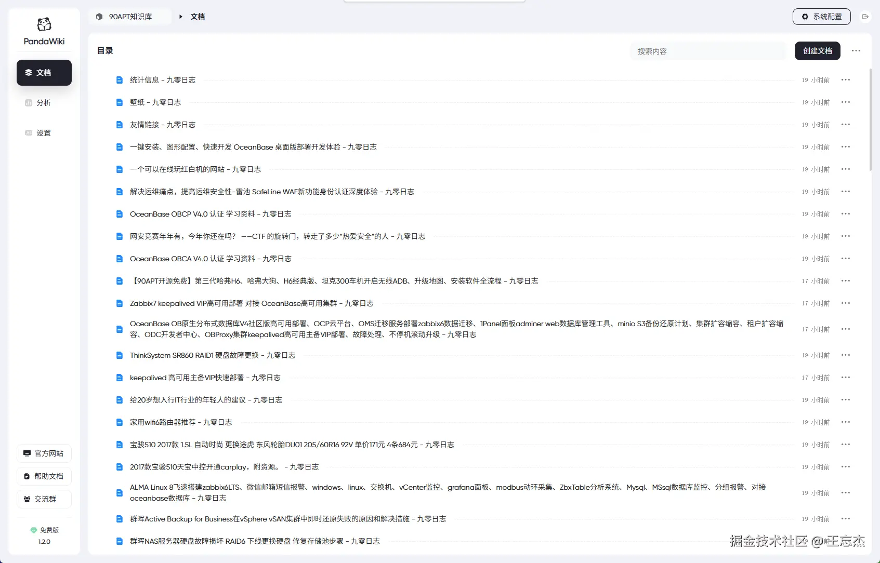
Task: Open more actions for SafeLine WAF row
Action: pos(846,192)
